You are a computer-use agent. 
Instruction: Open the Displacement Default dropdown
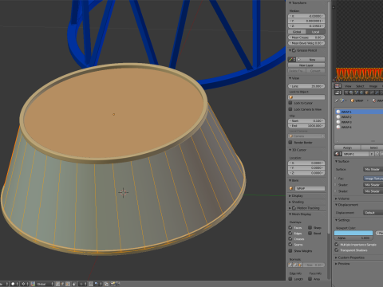click(x=373, y=213)
